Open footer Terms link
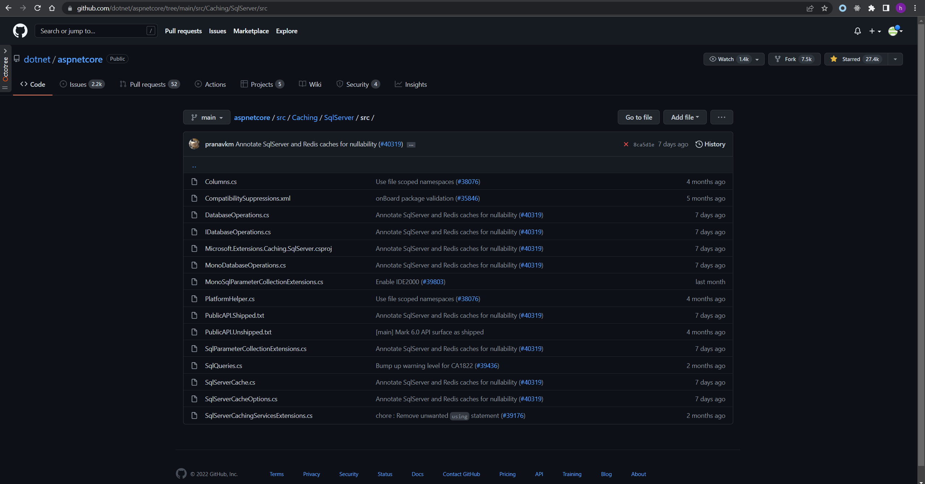The width and height of the screenshot is (925, 484). (276, 474)
